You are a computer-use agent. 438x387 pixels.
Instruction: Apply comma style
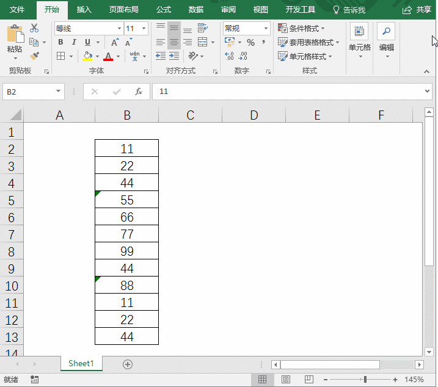tap(263, 42)
